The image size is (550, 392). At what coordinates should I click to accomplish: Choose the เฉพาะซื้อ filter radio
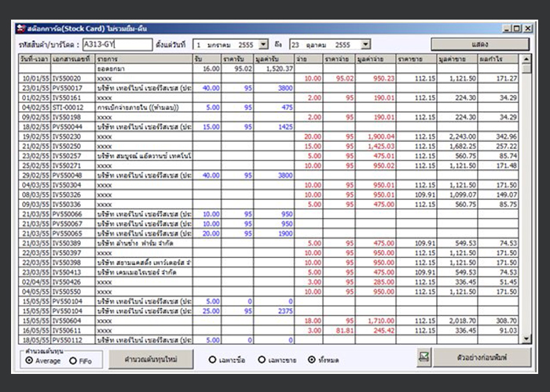[x=212, y=359]
